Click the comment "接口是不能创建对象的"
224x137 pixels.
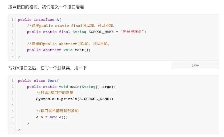coord(57,111)
